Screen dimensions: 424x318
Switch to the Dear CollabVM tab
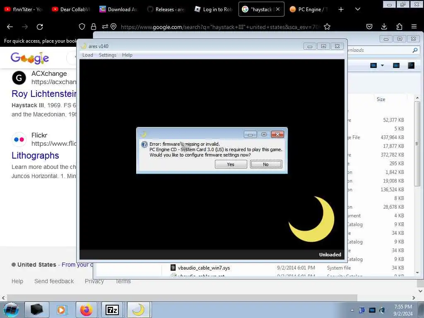71,9
